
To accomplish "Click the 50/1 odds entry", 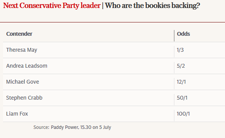I will pos(182,98).
